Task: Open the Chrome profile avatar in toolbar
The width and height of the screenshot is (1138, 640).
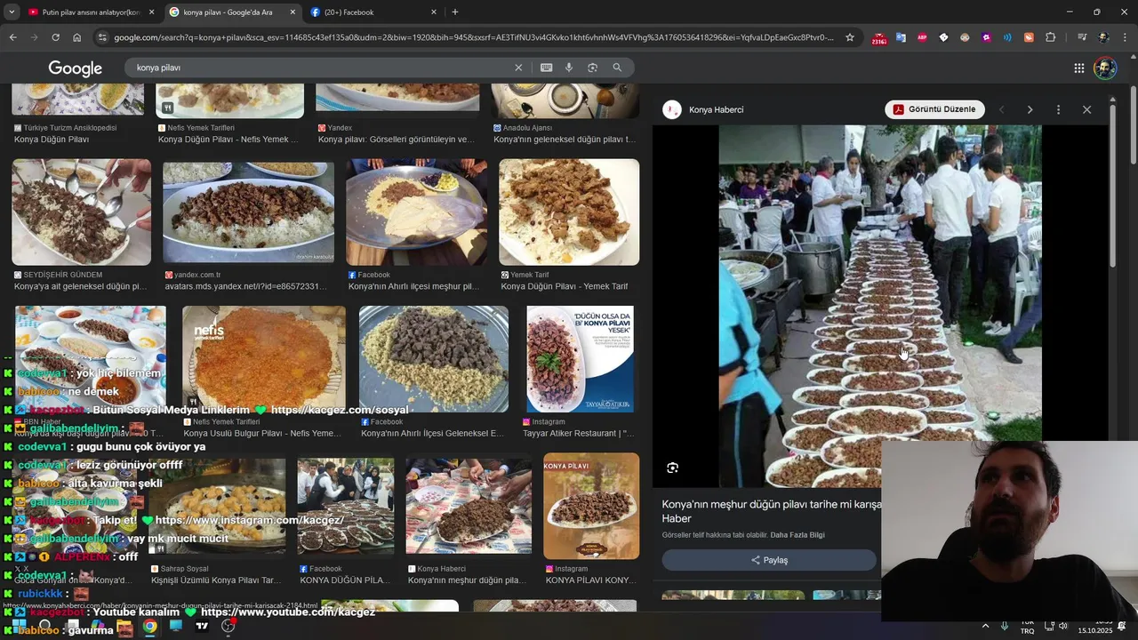Action: click(1103, 37)
